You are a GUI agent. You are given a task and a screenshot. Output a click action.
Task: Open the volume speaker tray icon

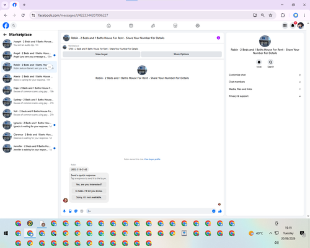point(277,242)
